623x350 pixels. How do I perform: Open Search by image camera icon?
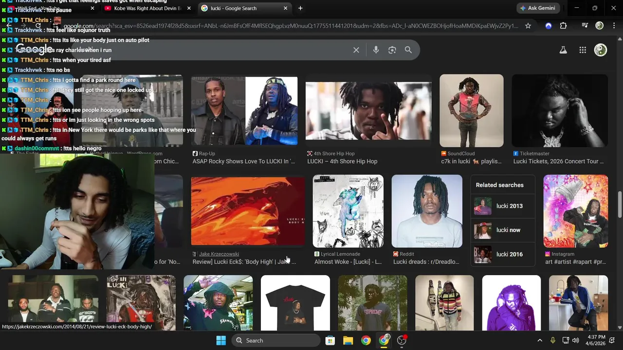[x=392, y=50]
